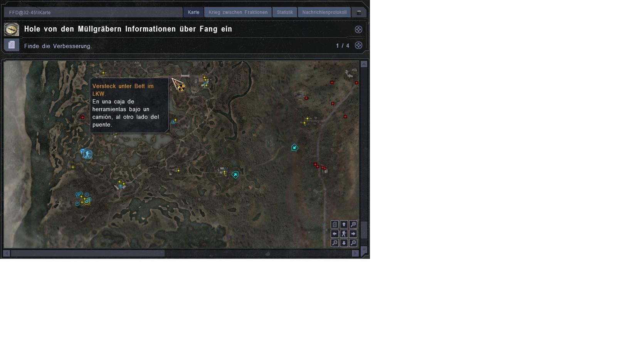Click the blue player position marker
Viewport: 622px width, 345px height.
pyautogui.click(x=87, y=154)
